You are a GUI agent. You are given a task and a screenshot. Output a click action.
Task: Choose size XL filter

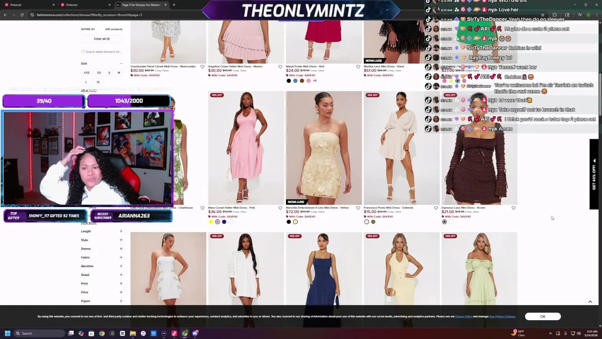(98, 82)
